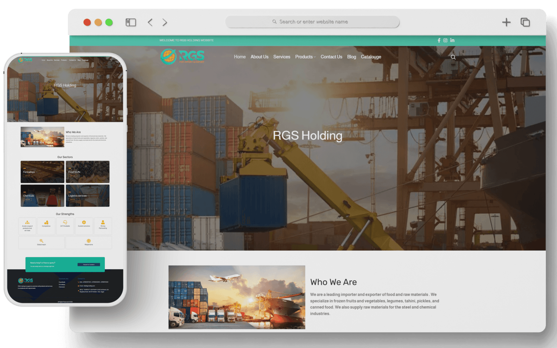Open the Home menu item

(x=240, y=57)
